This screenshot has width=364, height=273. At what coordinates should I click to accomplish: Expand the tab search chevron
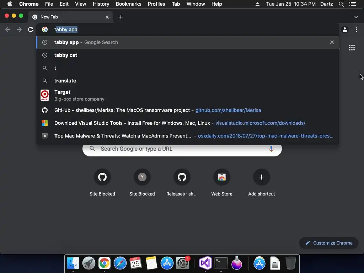(356, 17)
